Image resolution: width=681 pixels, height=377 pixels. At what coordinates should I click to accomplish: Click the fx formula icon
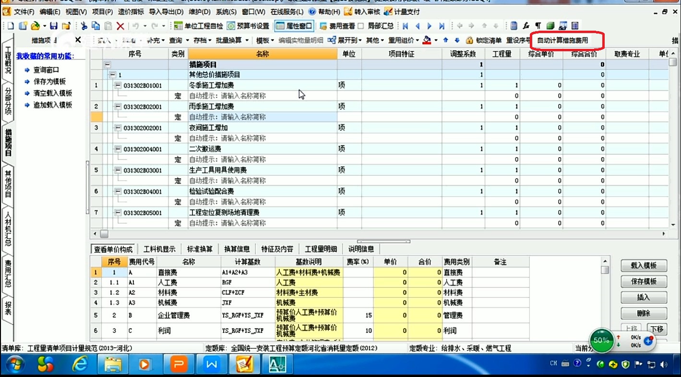click(x=526, y=26)
